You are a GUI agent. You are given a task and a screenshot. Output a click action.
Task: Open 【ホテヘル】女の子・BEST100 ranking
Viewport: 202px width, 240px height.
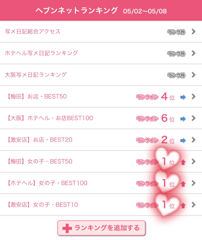click(101, 183)
